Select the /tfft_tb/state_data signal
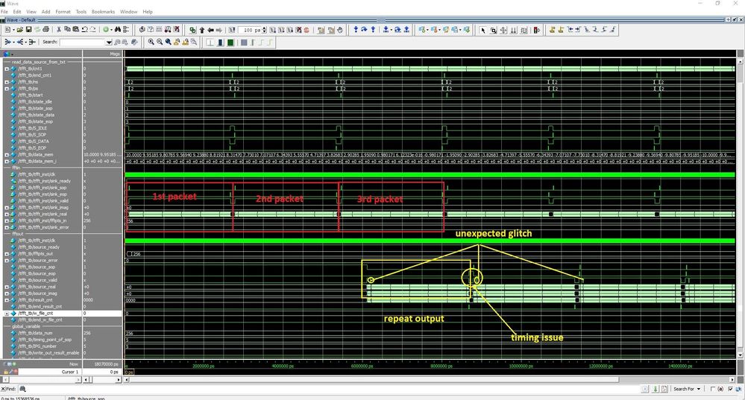 tap(36, 115)
